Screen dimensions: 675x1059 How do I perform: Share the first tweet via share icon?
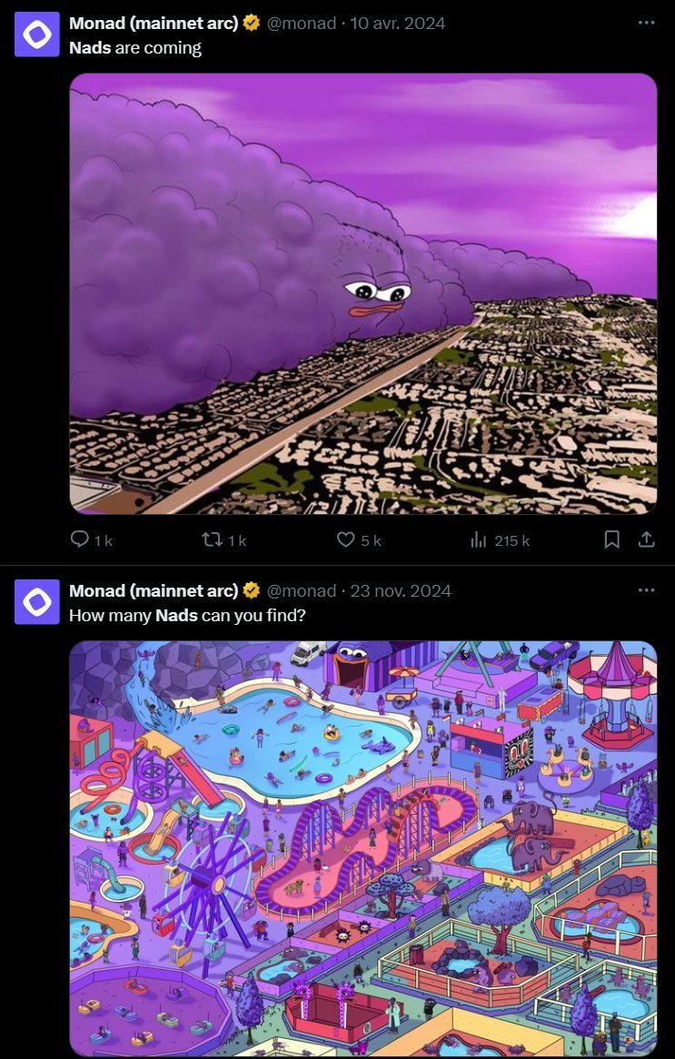click(x=646, y=539)
